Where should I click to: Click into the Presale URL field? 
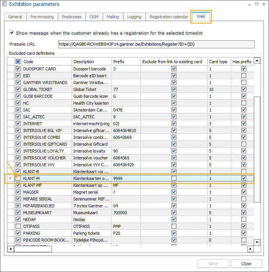[156, 45]
